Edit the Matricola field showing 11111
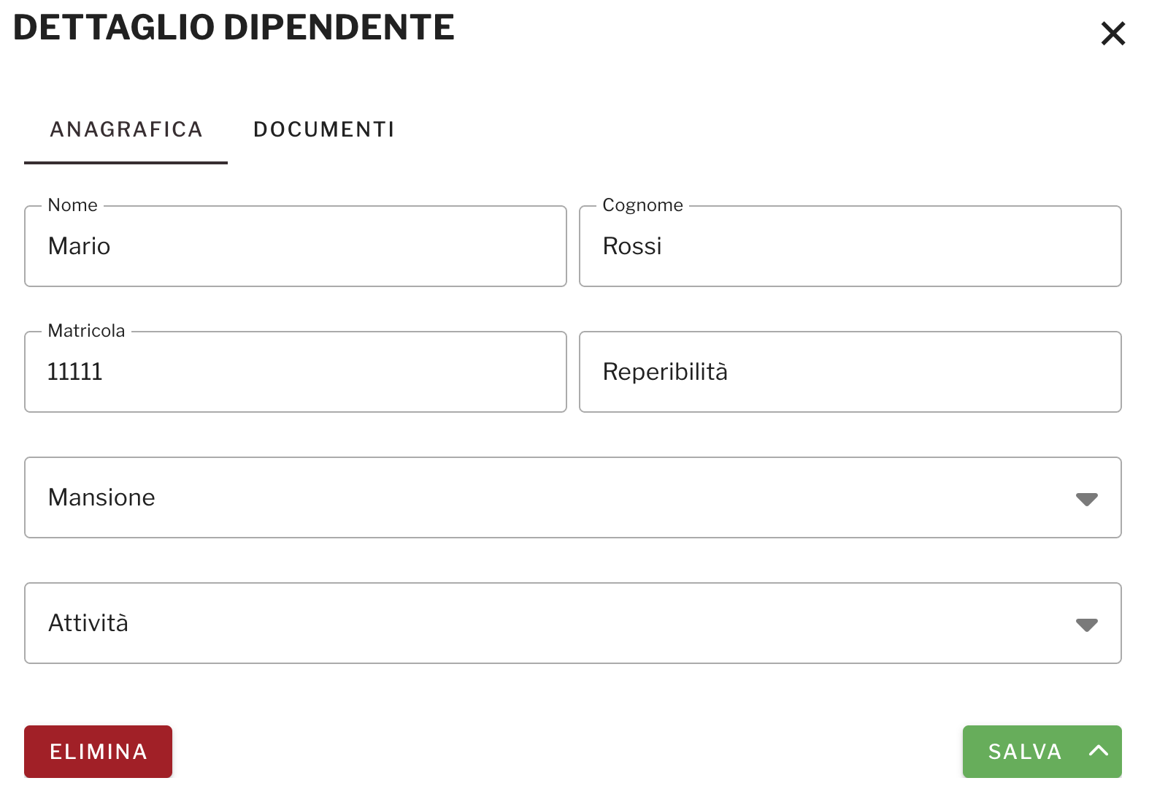Image resolution: width=1149 pixels, height=805 pixels. [296, 372]
